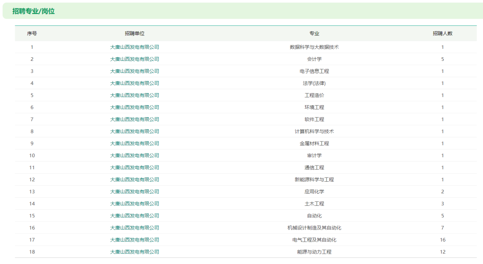Select the 自动化 major cell

[314, 216]
